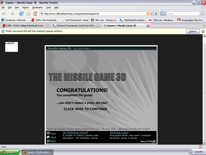Close the ESPN NCAA College Basketball tab
Screen dimensions: 206x155
point(47,26)
